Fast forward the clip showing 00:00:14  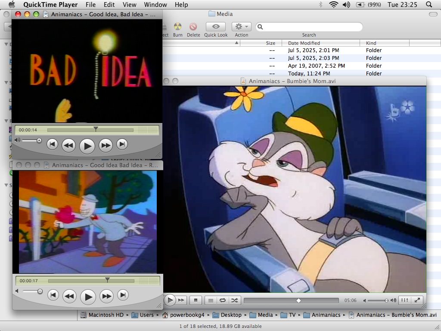106,145
